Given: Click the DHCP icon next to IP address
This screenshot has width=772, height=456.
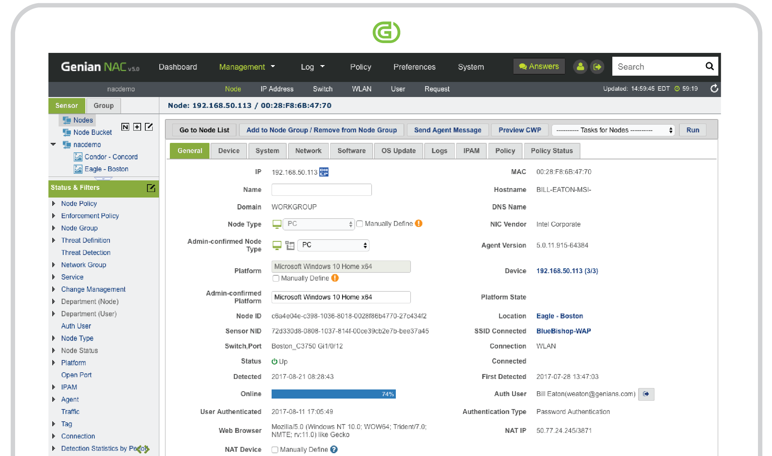Looking at the screenshot, I should tap(324, 172).
